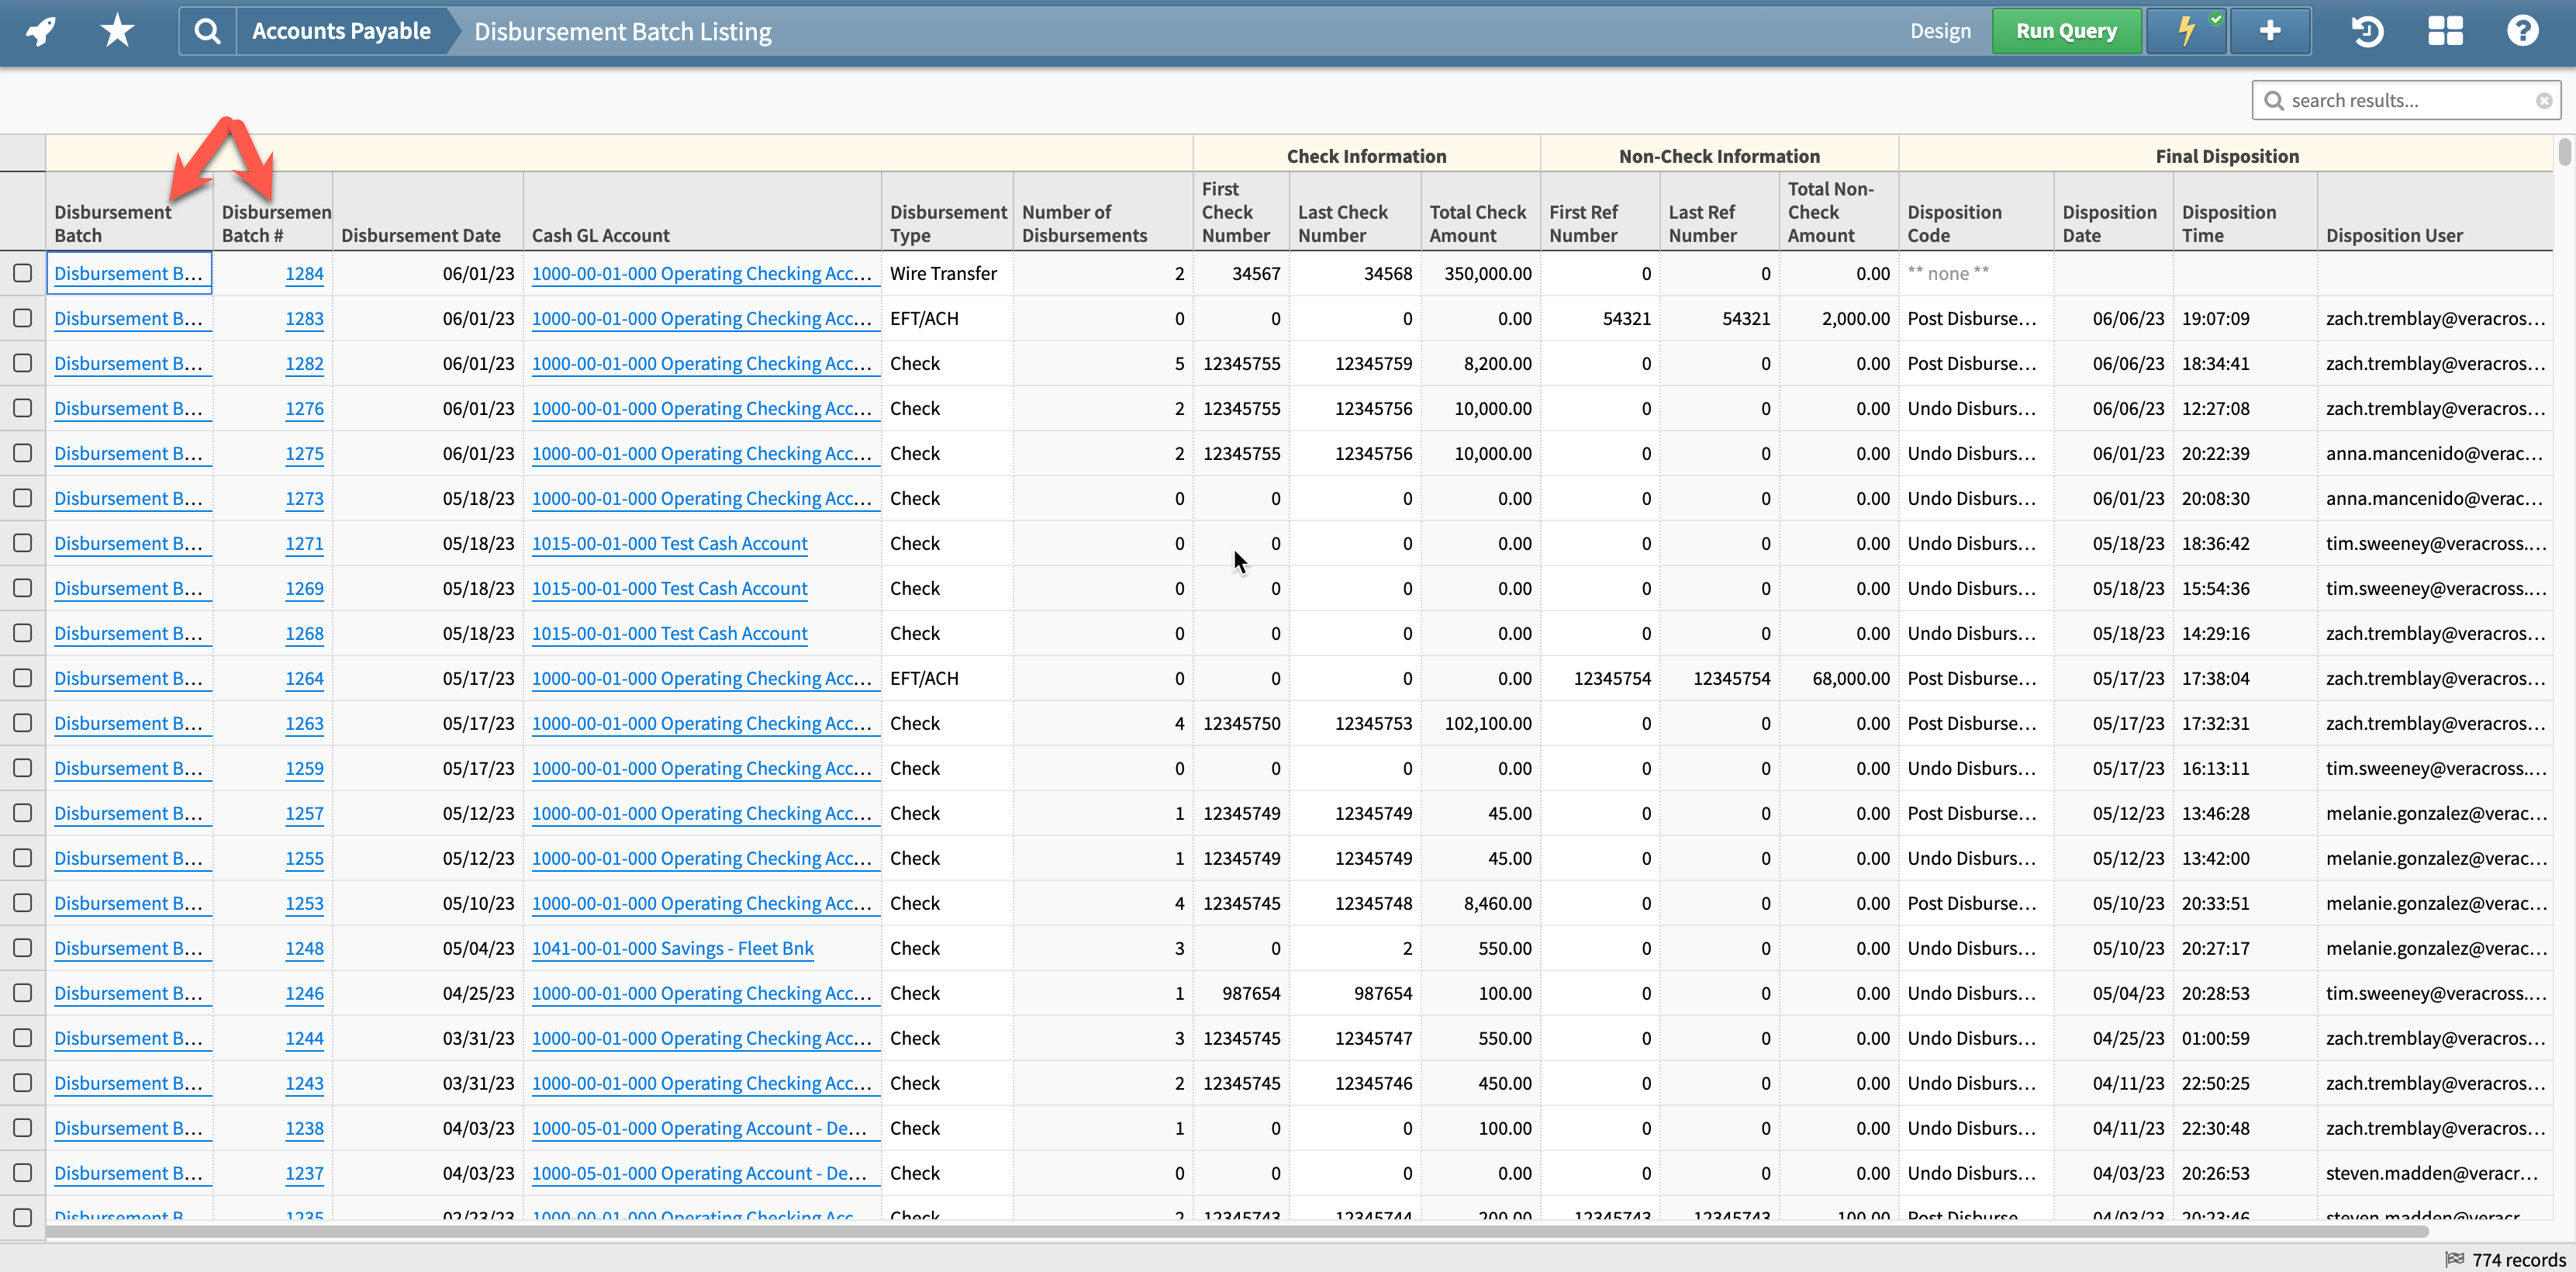Screen dimensions: 2576x1272
Task: Sort by the Disbursement Date column header
Action: coord(421,234)
